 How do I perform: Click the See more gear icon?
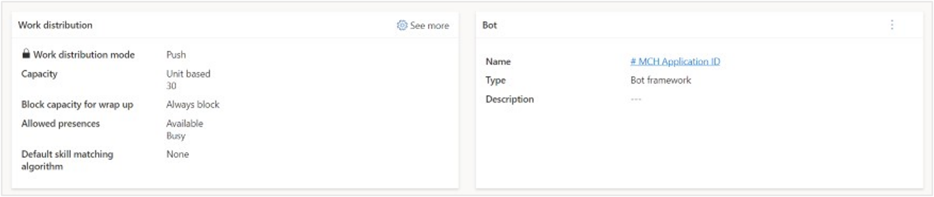(402, 25)
